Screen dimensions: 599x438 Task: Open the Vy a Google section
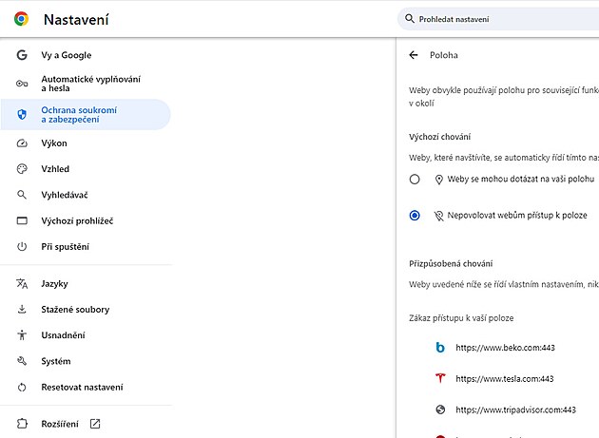pos(66,55)
